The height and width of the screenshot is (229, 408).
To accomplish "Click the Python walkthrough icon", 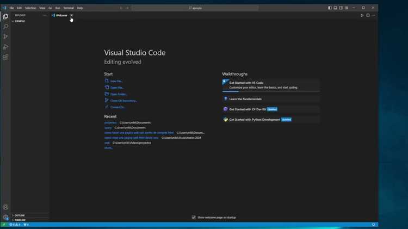I will point(225,120).
